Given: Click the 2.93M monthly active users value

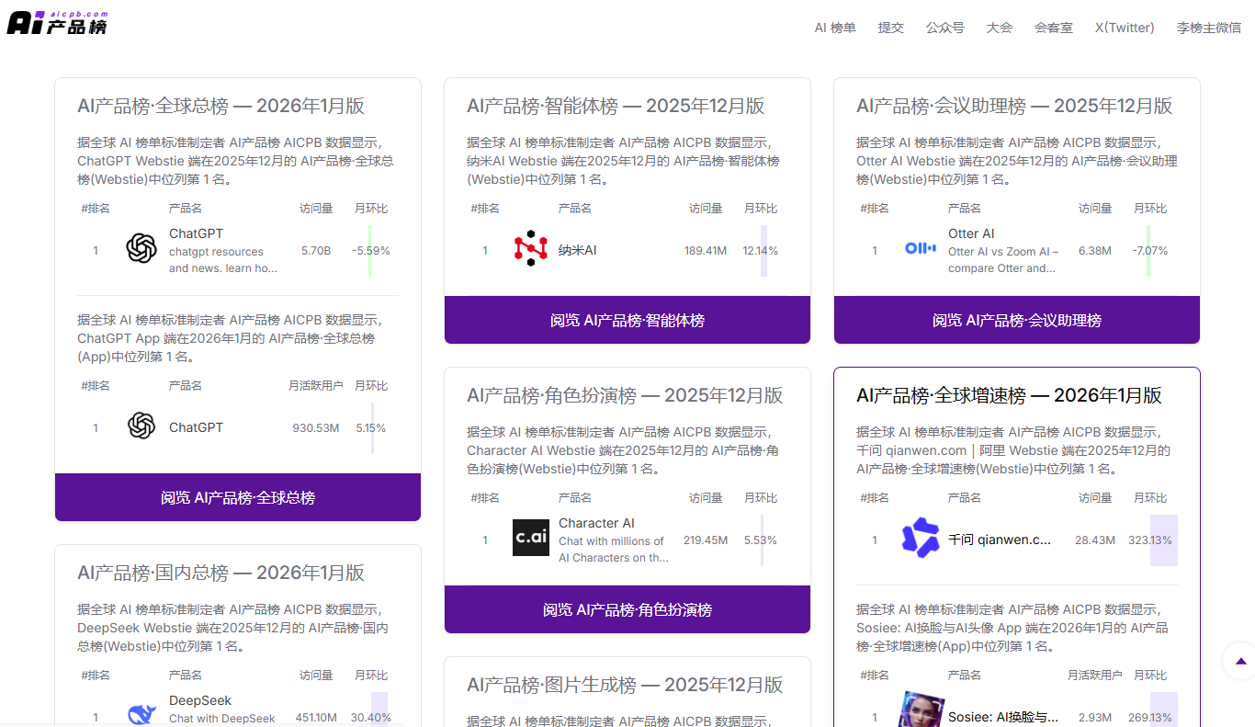Looking at the screenshot, I should (x=1095, y=717).
